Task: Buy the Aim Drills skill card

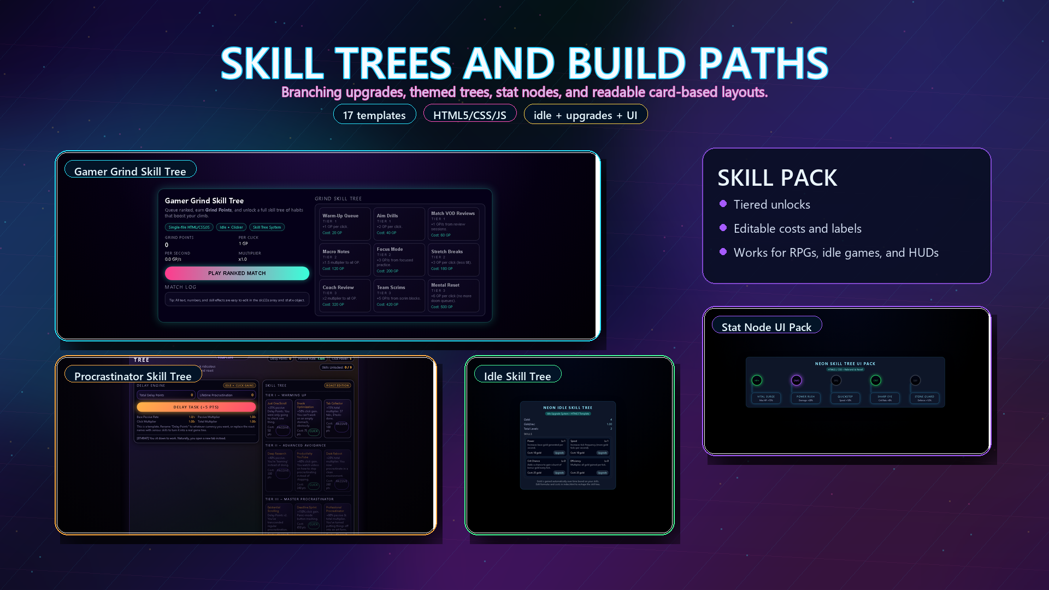Action: [399, 224]
